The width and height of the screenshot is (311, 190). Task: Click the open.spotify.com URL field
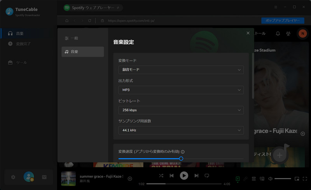(x=131, y=21)
